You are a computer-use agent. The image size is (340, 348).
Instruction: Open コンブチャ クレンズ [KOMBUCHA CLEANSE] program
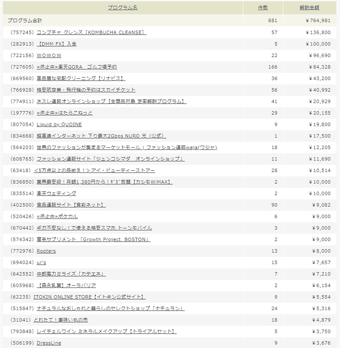(x=91, y=32)
